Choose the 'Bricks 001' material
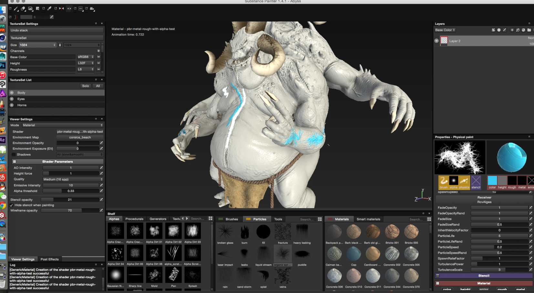Viewport: 534px width, 293px height. pos(392,234)
